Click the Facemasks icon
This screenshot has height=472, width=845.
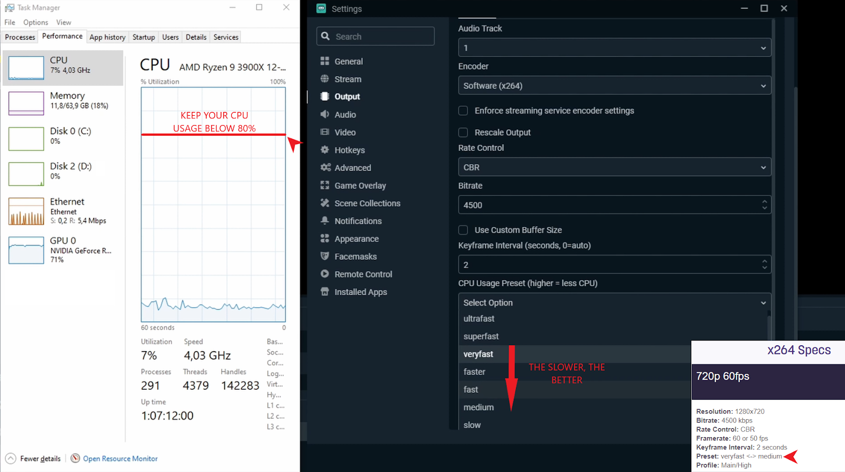coord(325,256)
